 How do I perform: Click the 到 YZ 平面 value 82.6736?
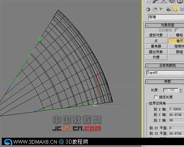[176, 133]
